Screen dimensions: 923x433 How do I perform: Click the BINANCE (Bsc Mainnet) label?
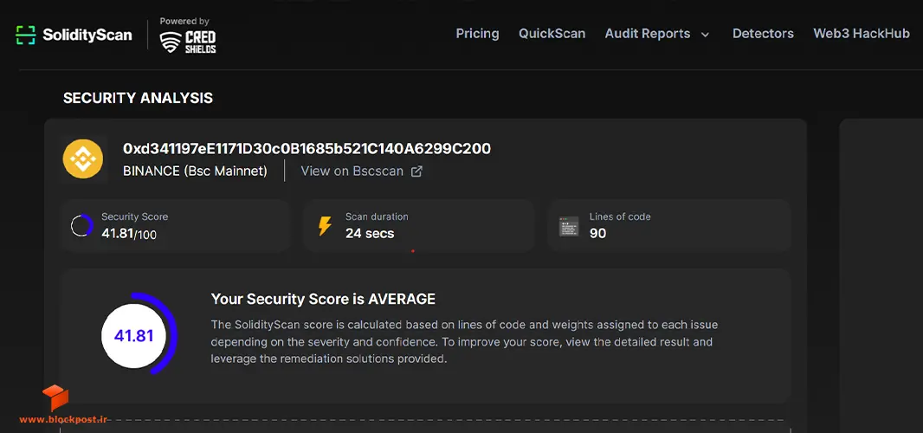(x=195, y=171)
